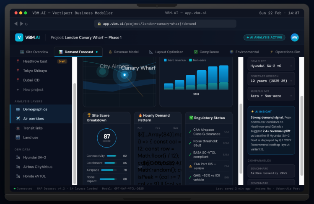The height and width of the screenshot is (204, 314).
Task: Select the Heathrow East pin icon
Action: coord(18,61)
